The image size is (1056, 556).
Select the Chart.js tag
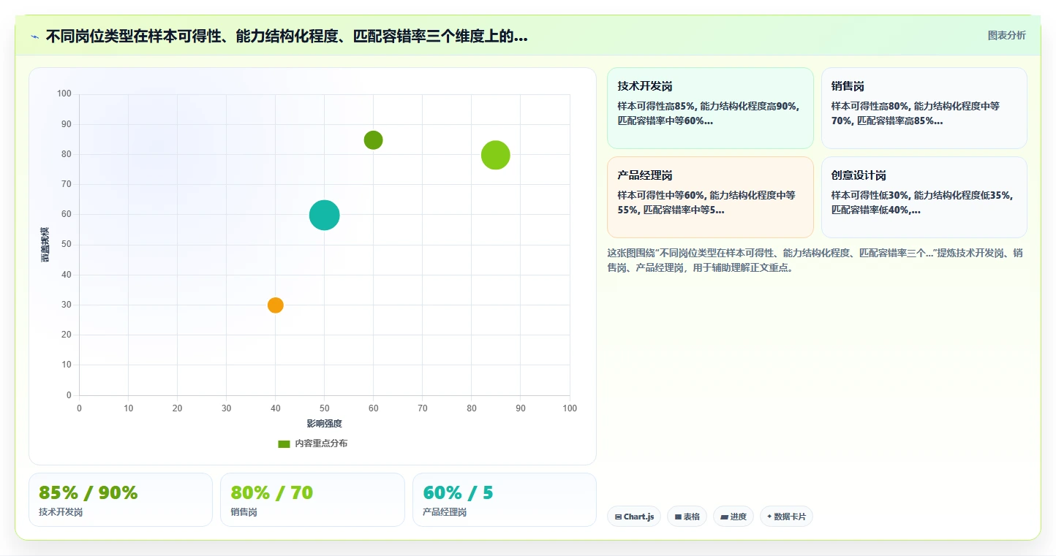pyautogui.click(x=633, y=517)
